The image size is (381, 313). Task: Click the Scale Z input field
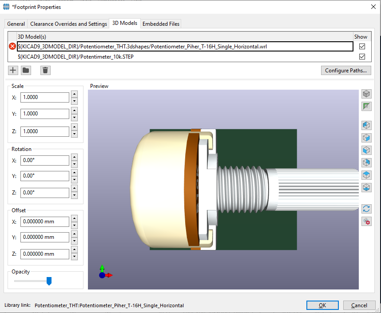tap(45, 131)
